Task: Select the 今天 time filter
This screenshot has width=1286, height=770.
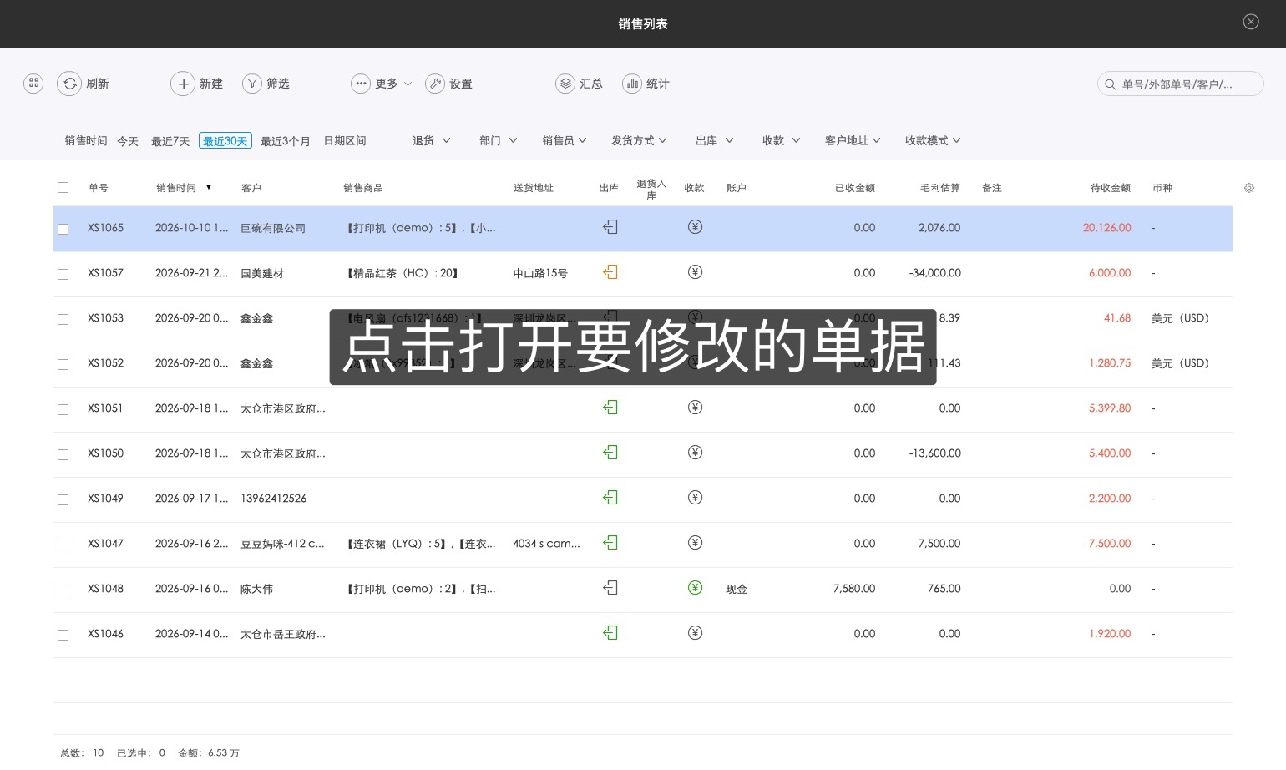Action: click(128, 141)
